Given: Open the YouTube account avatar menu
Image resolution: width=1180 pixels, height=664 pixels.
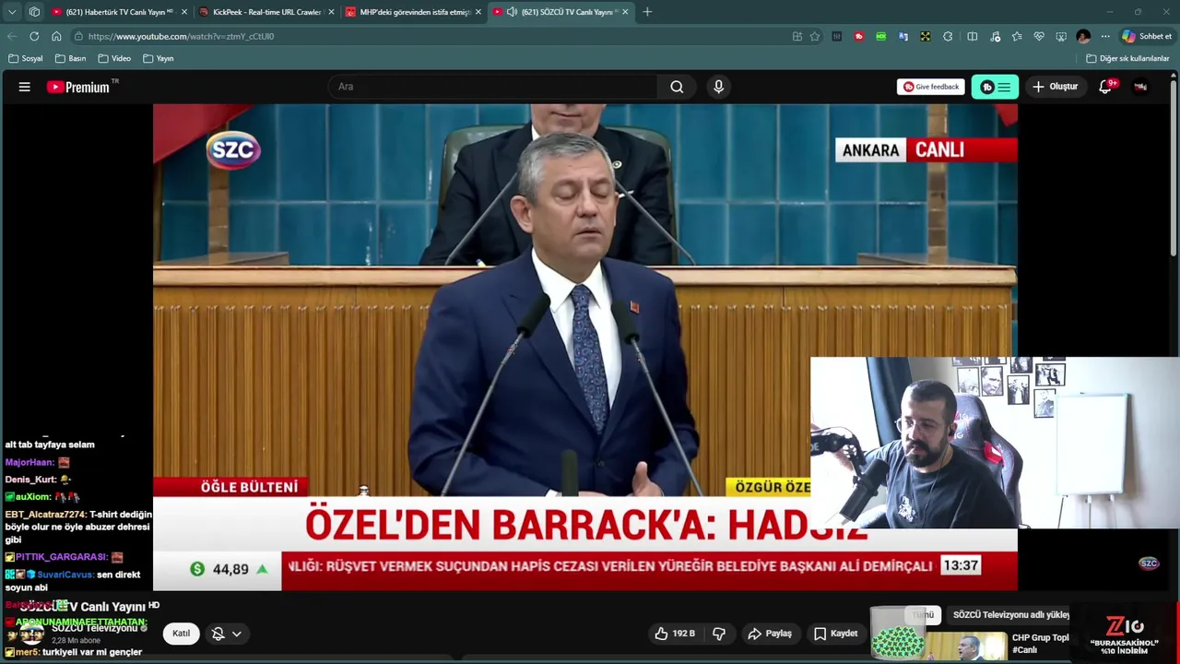Looking at the screenshot, I should pyautogui.click(x=1140, y=87).
